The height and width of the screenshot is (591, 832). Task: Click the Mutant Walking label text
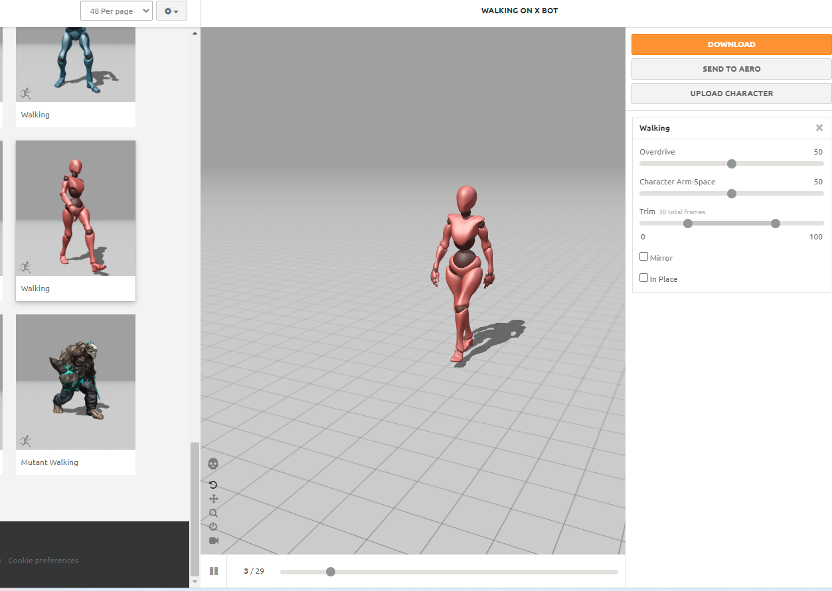50,462
